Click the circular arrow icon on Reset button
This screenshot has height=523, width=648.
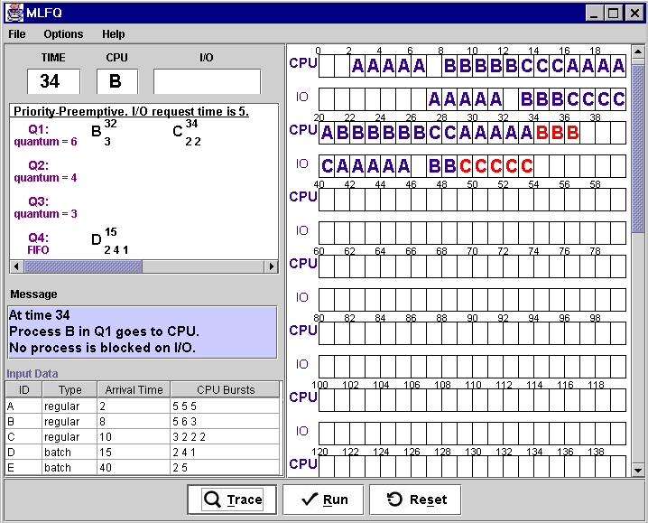pyautogui.click(x=394, y=500)
